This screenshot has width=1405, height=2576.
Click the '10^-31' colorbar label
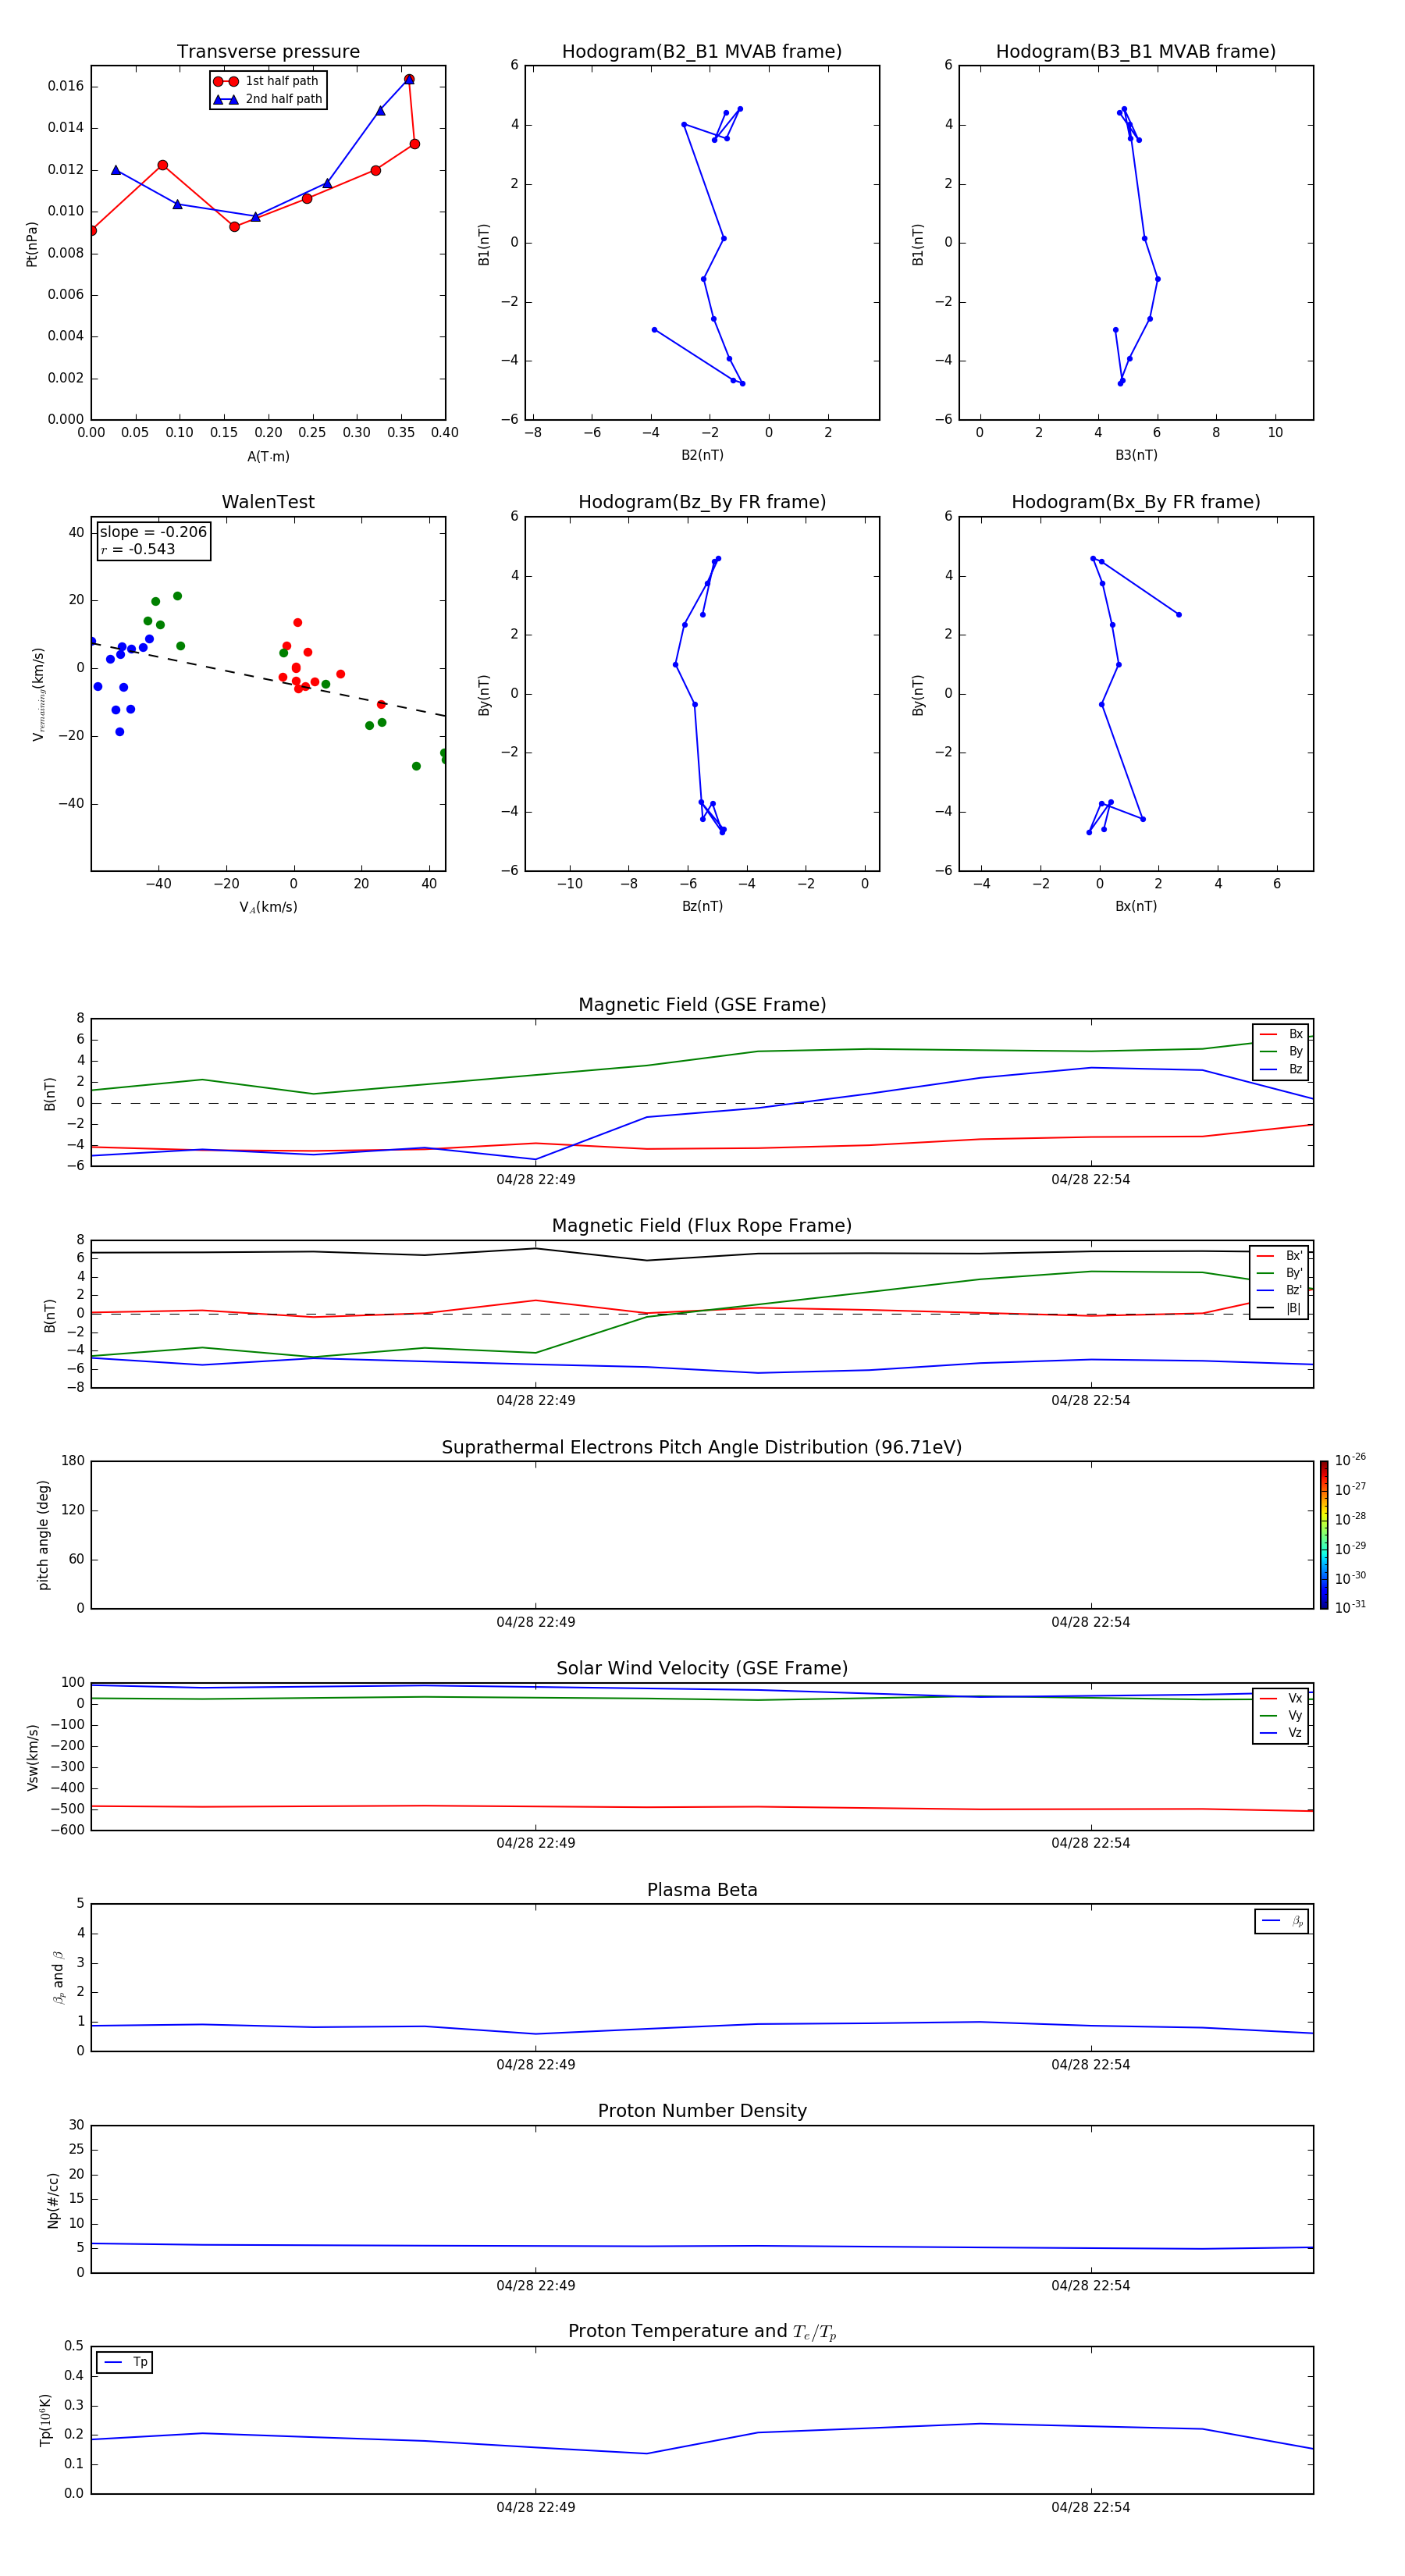tap(1350, 1607)
